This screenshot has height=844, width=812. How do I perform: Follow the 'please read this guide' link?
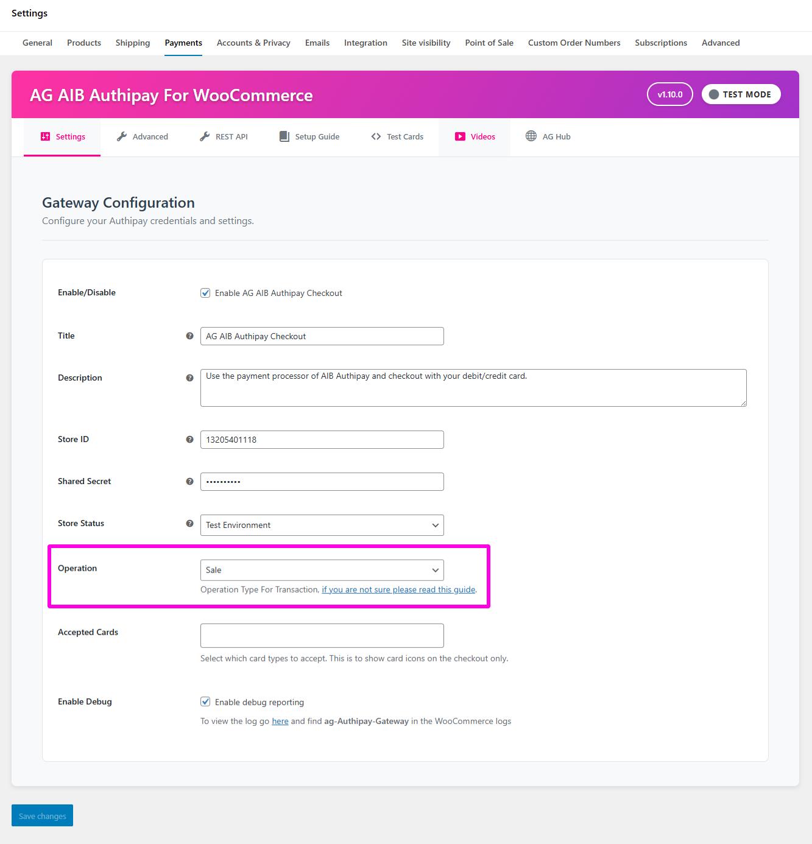pyautogui.click(x=398, y=589)
